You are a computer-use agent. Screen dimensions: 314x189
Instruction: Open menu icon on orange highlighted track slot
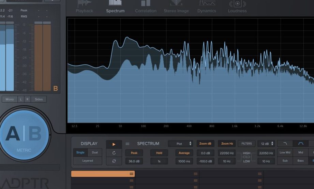point(131,174)
